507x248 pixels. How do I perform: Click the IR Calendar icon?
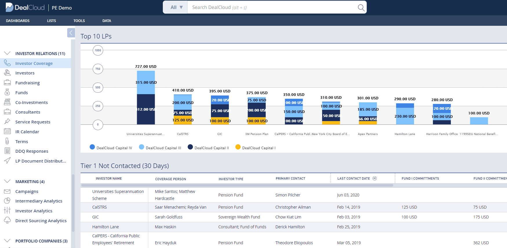point(7,132)
